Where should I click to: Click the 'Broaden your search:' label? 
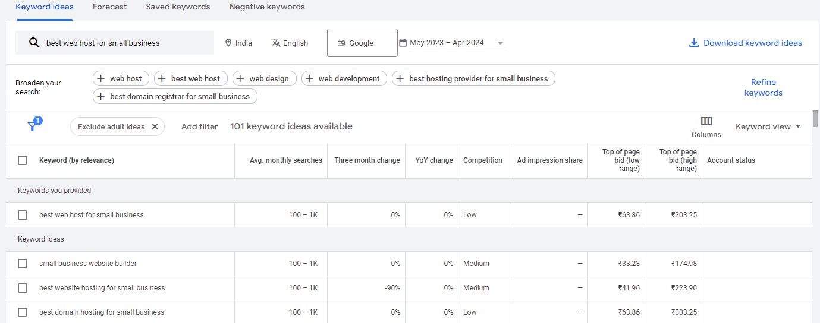(38, 87)
